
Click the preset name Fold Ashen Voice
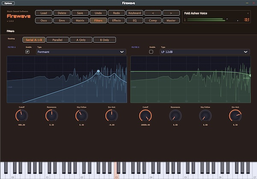(196, 13)
